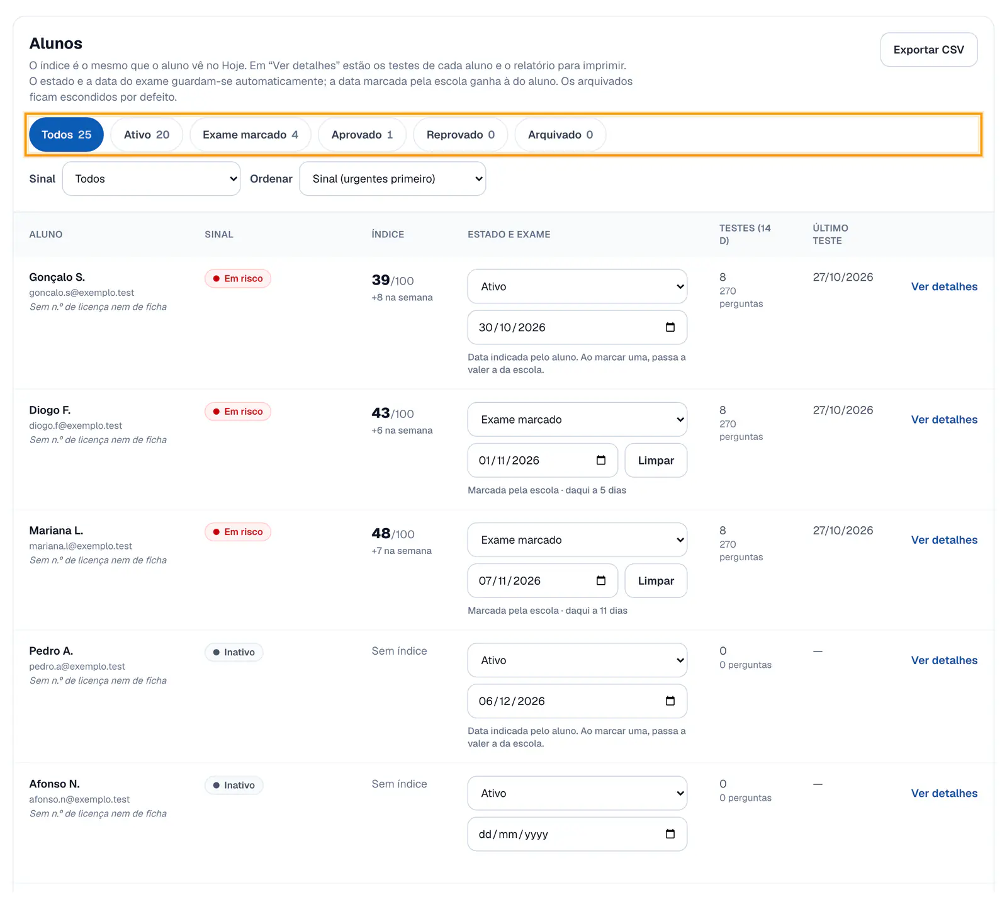This screenshot has width=1007, height=897.
Task: Select the Todos 25 filter tab
Action: pos(67,135)
